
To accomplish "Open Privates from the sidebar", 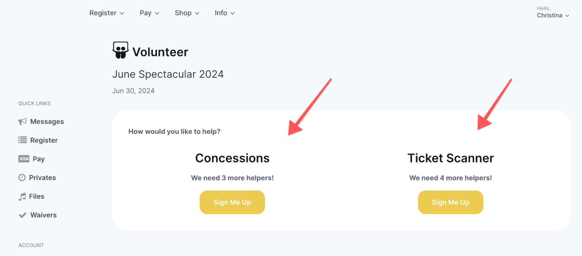I will coord(42,178).
